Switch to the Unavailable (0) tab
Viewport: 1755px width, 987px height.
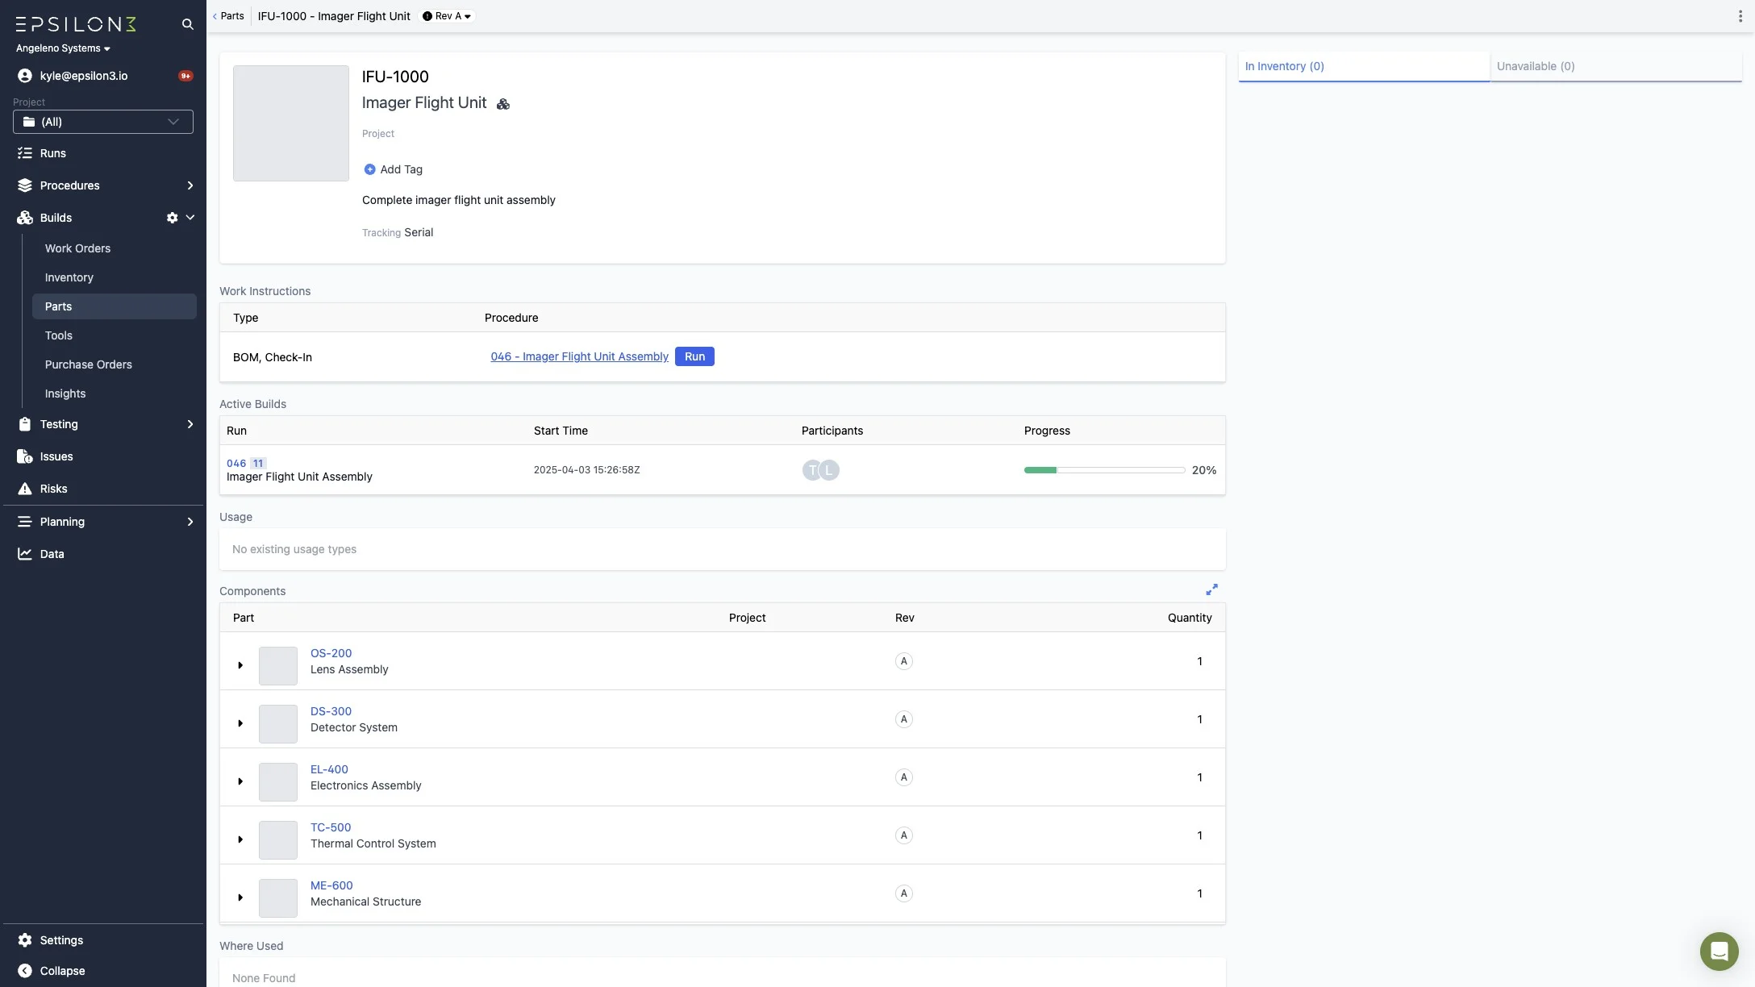[1535, 66]
